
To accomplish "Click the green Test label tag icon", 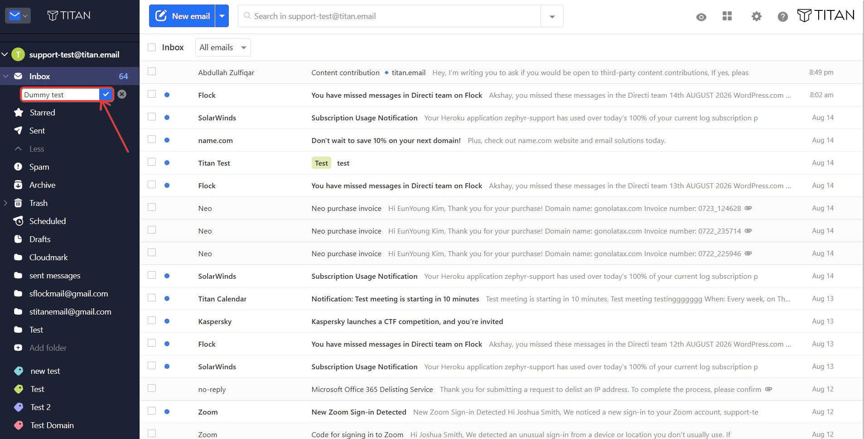I will (x=19, y=389).
